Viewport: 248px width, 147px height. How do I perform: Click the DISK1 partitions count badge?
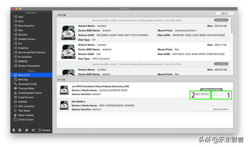[221, 64]
